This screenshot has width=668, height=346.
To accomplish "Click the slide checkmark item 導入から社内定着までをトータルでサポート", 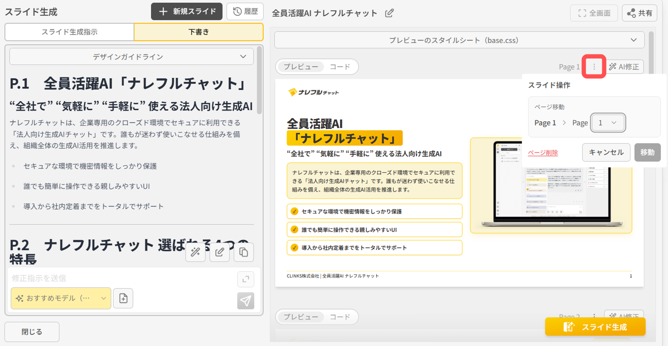I will pos(374,248).
